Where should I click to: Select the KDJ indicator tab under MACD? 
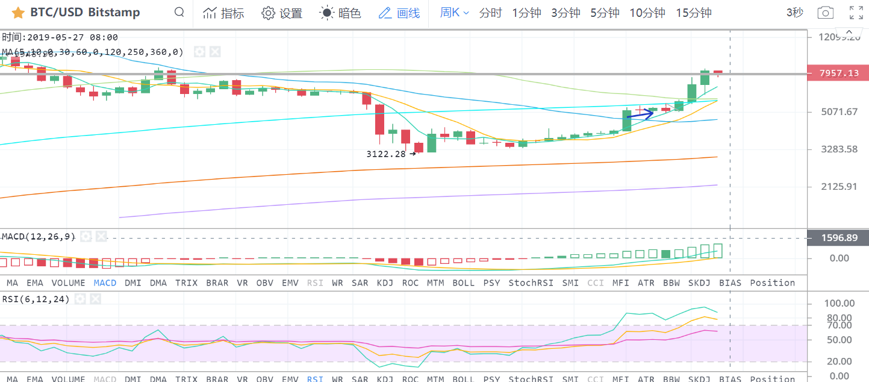point(385,283)
